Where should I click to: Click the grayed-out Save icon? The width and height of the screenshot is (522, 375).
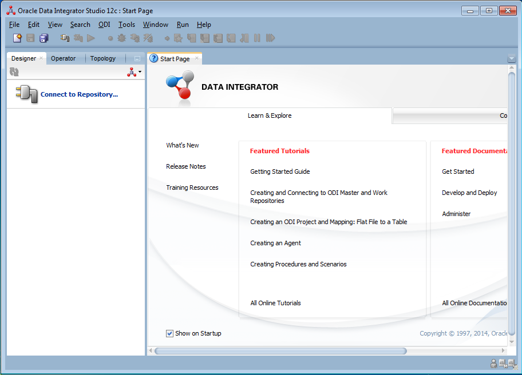pyautogui.click(x=30, y=38)
